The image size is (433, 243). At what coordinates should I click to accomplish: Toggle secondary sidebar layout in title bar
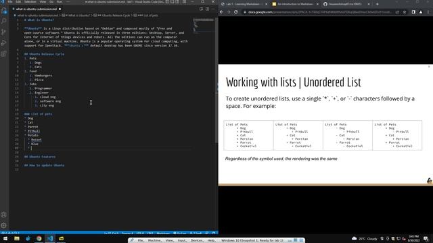[177, 1]
